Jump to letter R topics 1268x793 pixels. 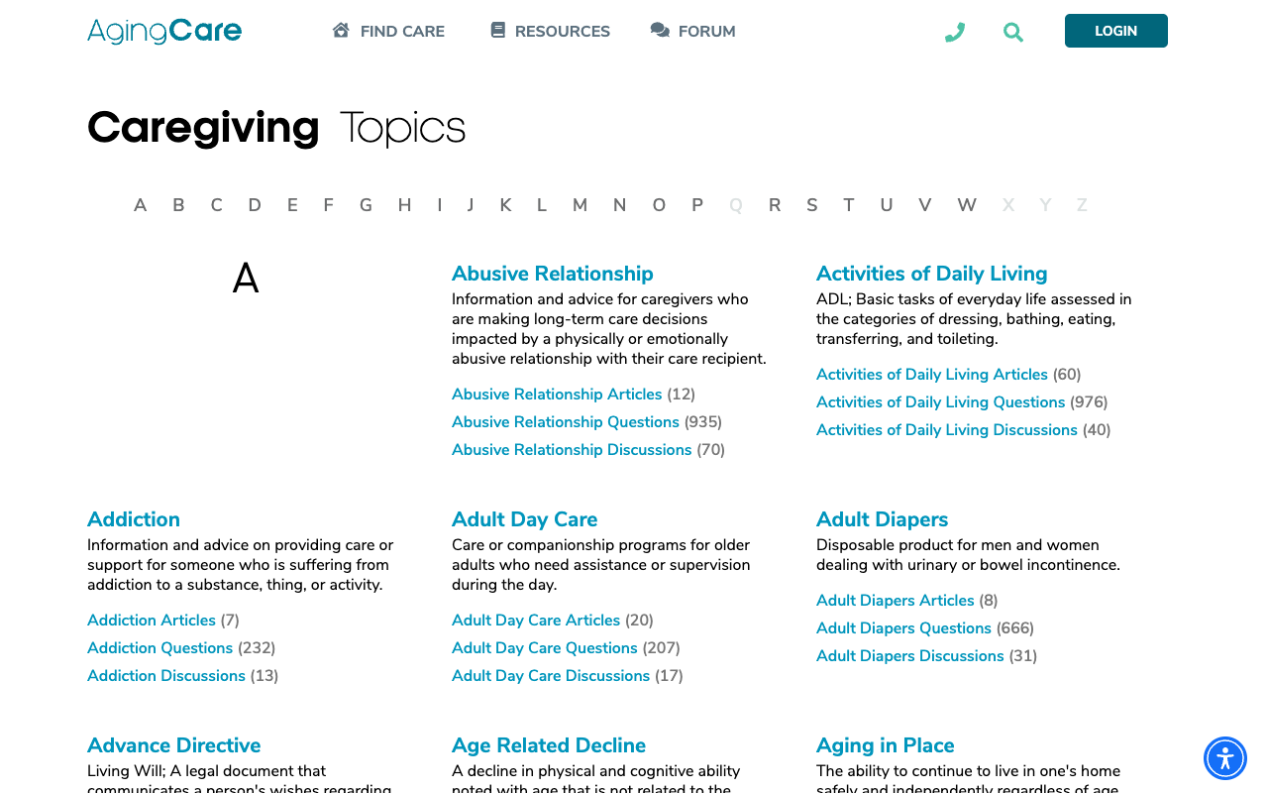coord(775,205)
